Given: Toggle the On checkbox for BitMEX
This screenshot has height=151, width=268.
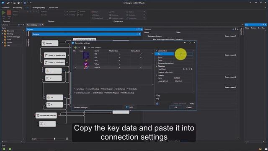Looking at the screenshot, I should 75,68.
